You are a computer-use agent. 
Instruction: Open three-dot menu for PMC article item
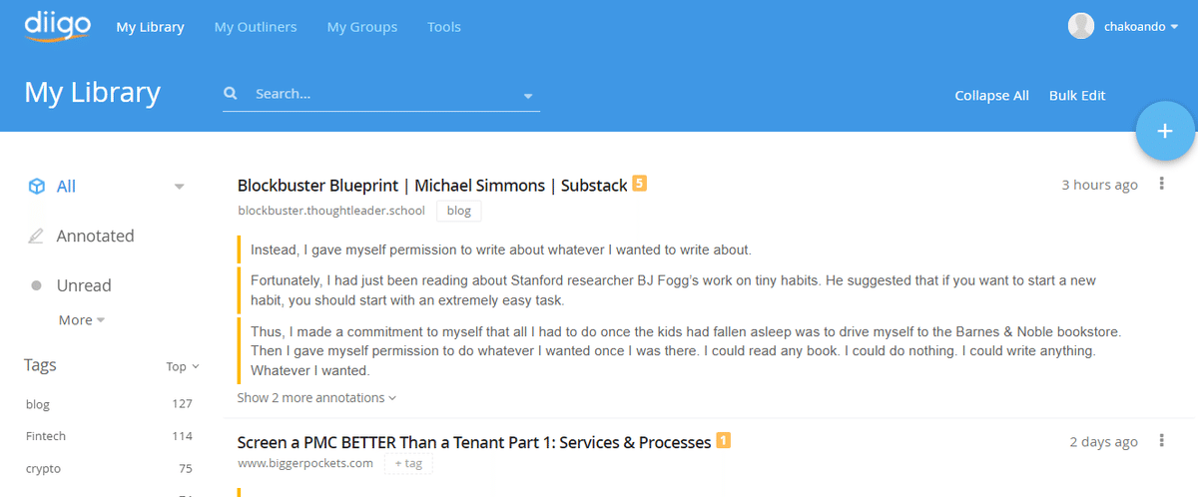click(x=1161, y=441)
